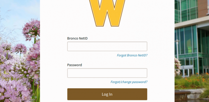This screenshot has width=209, height=102.
Task: Click the Password field label
Action: 74,65
